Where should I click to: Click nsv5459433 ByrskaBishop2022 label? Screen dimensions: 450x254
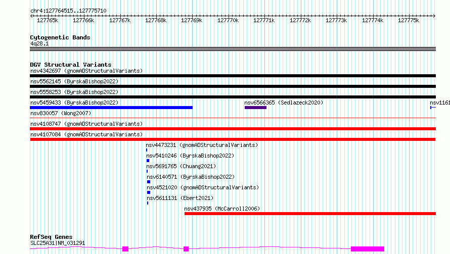point(74,103)
